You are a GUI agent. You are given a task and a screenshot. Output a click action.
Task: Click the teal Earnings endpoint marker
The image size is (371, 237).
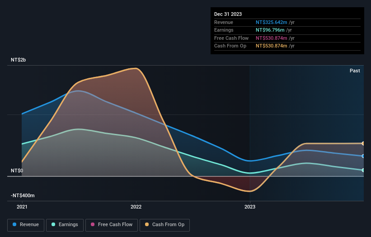coord(363,170)
